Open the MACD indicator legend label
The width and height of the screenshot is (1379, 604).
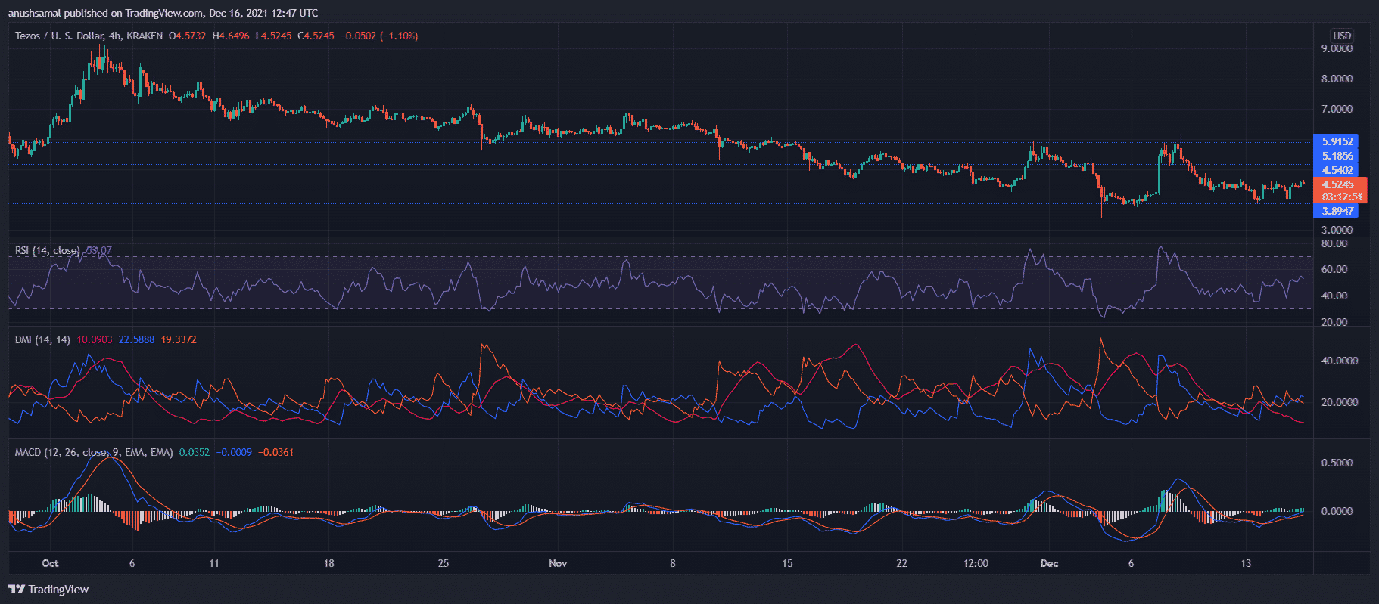(x=94, y=452)
